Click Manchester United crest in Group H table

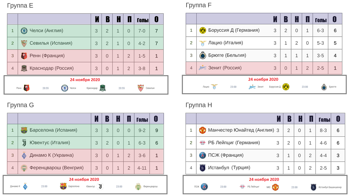[x=202, y=130]
